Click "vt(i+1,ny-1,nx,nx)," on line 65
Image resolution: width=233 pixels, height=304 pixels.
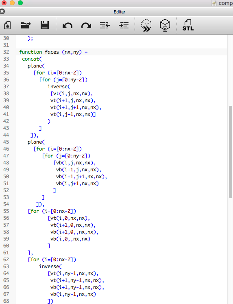[x=77, y=280]
